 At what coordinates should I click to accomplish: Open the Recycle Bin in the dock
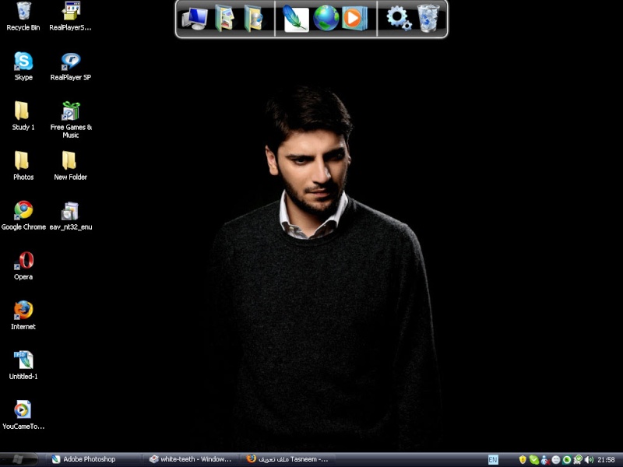point(428,18)
